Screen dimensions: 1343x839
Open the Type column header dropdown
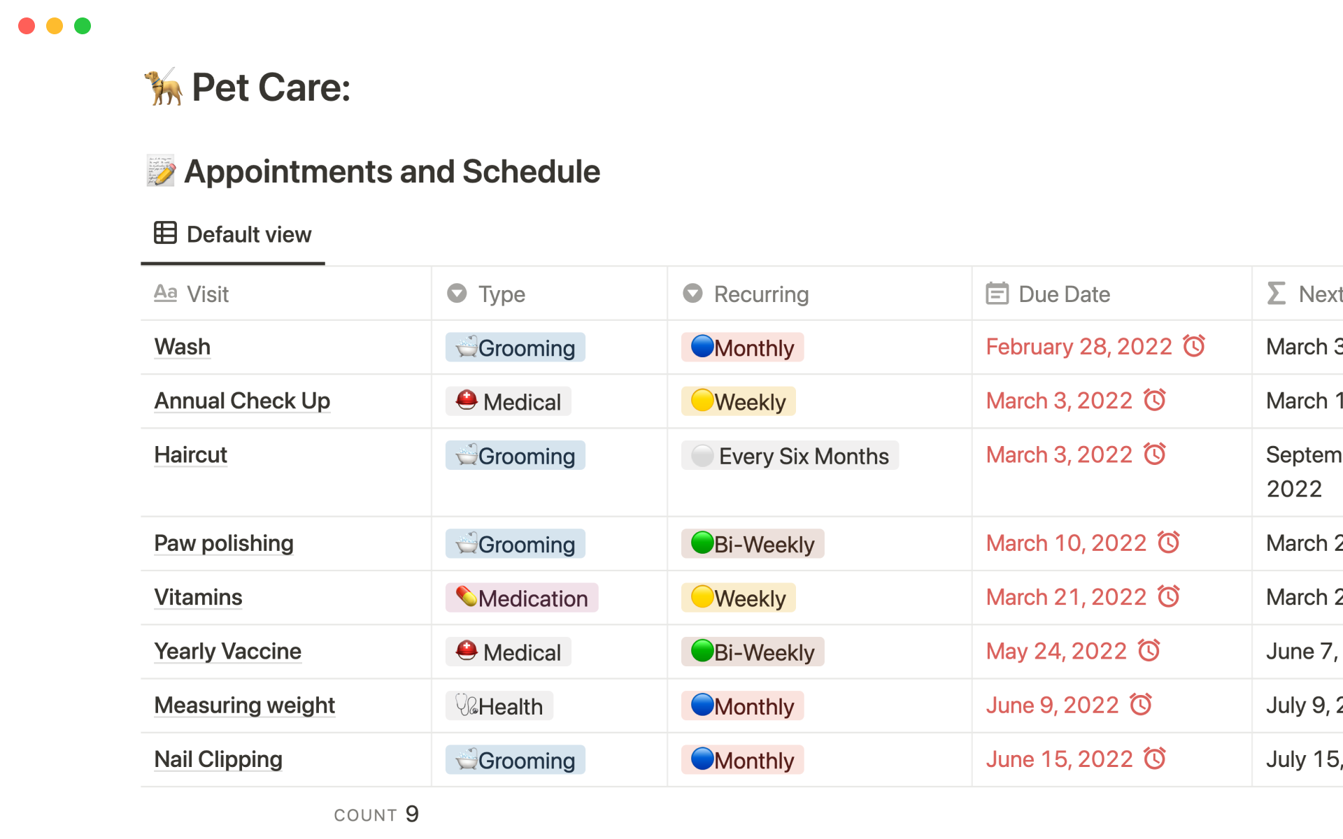(x=456, y=293)
